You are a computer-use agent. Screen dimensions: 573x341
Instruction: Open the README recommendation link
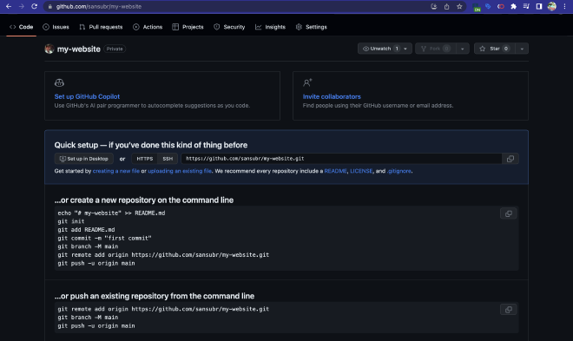click(335, 171)
